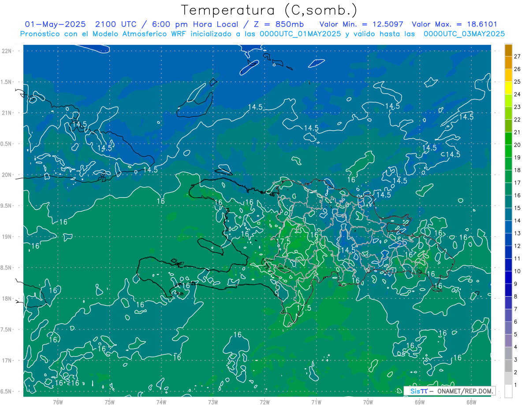Image resolution: width=529 pixels, height=408 pixels.
Task: Click the "23" value on the color scale
Action: tap(518, 107)
